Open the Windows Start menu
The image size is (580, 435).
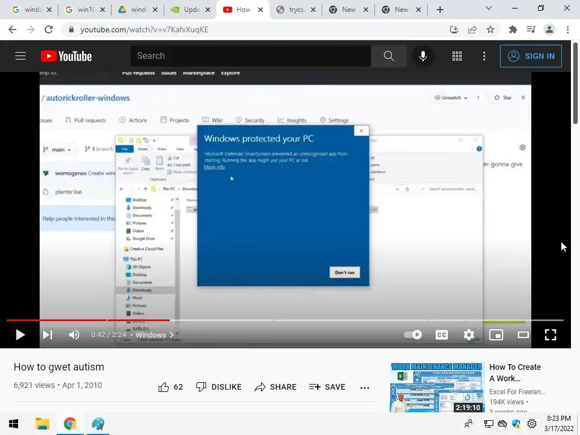pos(14,424)
